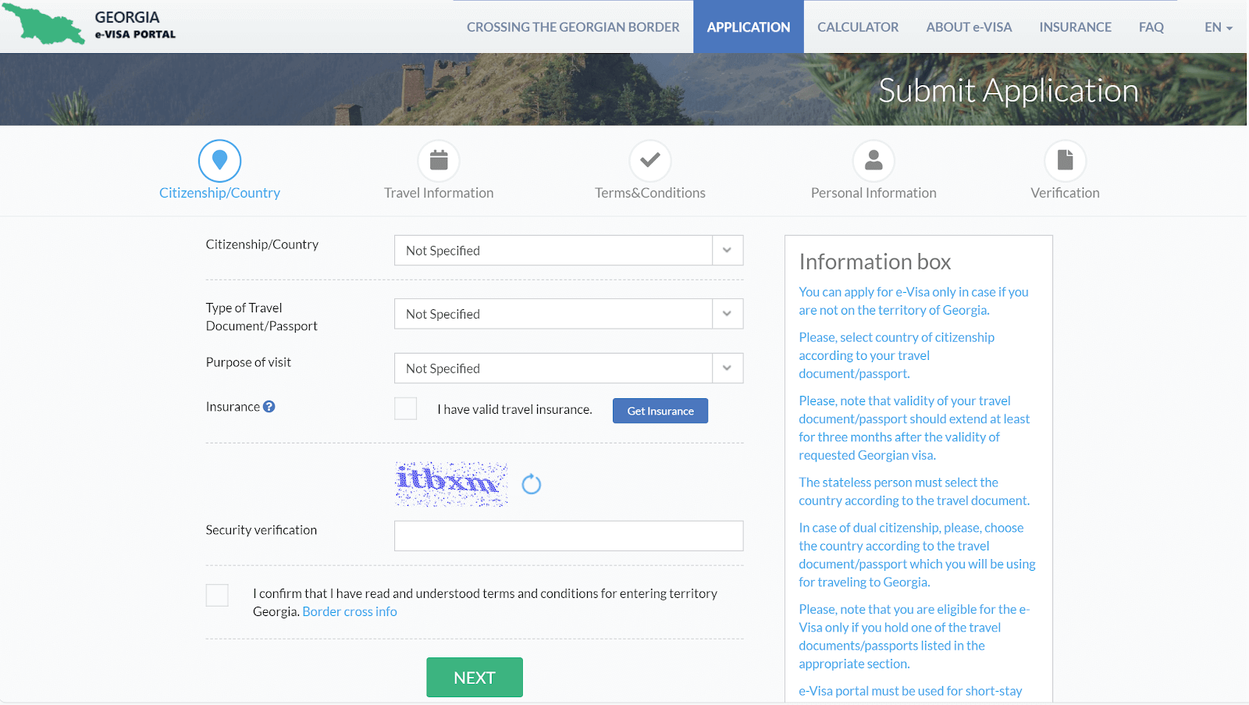Check the valid travel insurance checkbox
The width and height of the screenshot is (1249, 705).
tap(406, 409)
